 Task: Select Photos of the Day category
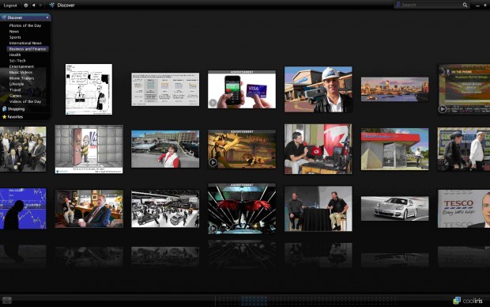click(25, 25)
